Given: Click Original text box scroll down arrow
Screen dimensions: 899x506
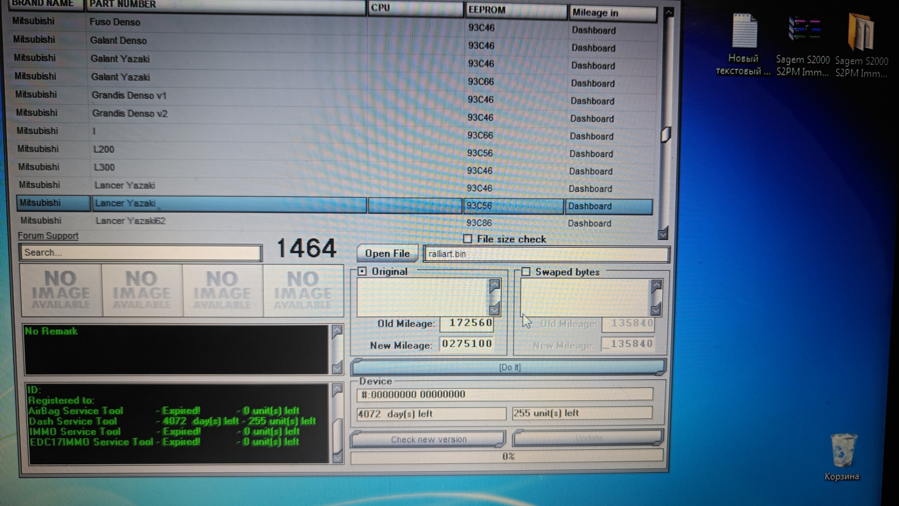Looking at the screenshot, I should pos(494,309).
